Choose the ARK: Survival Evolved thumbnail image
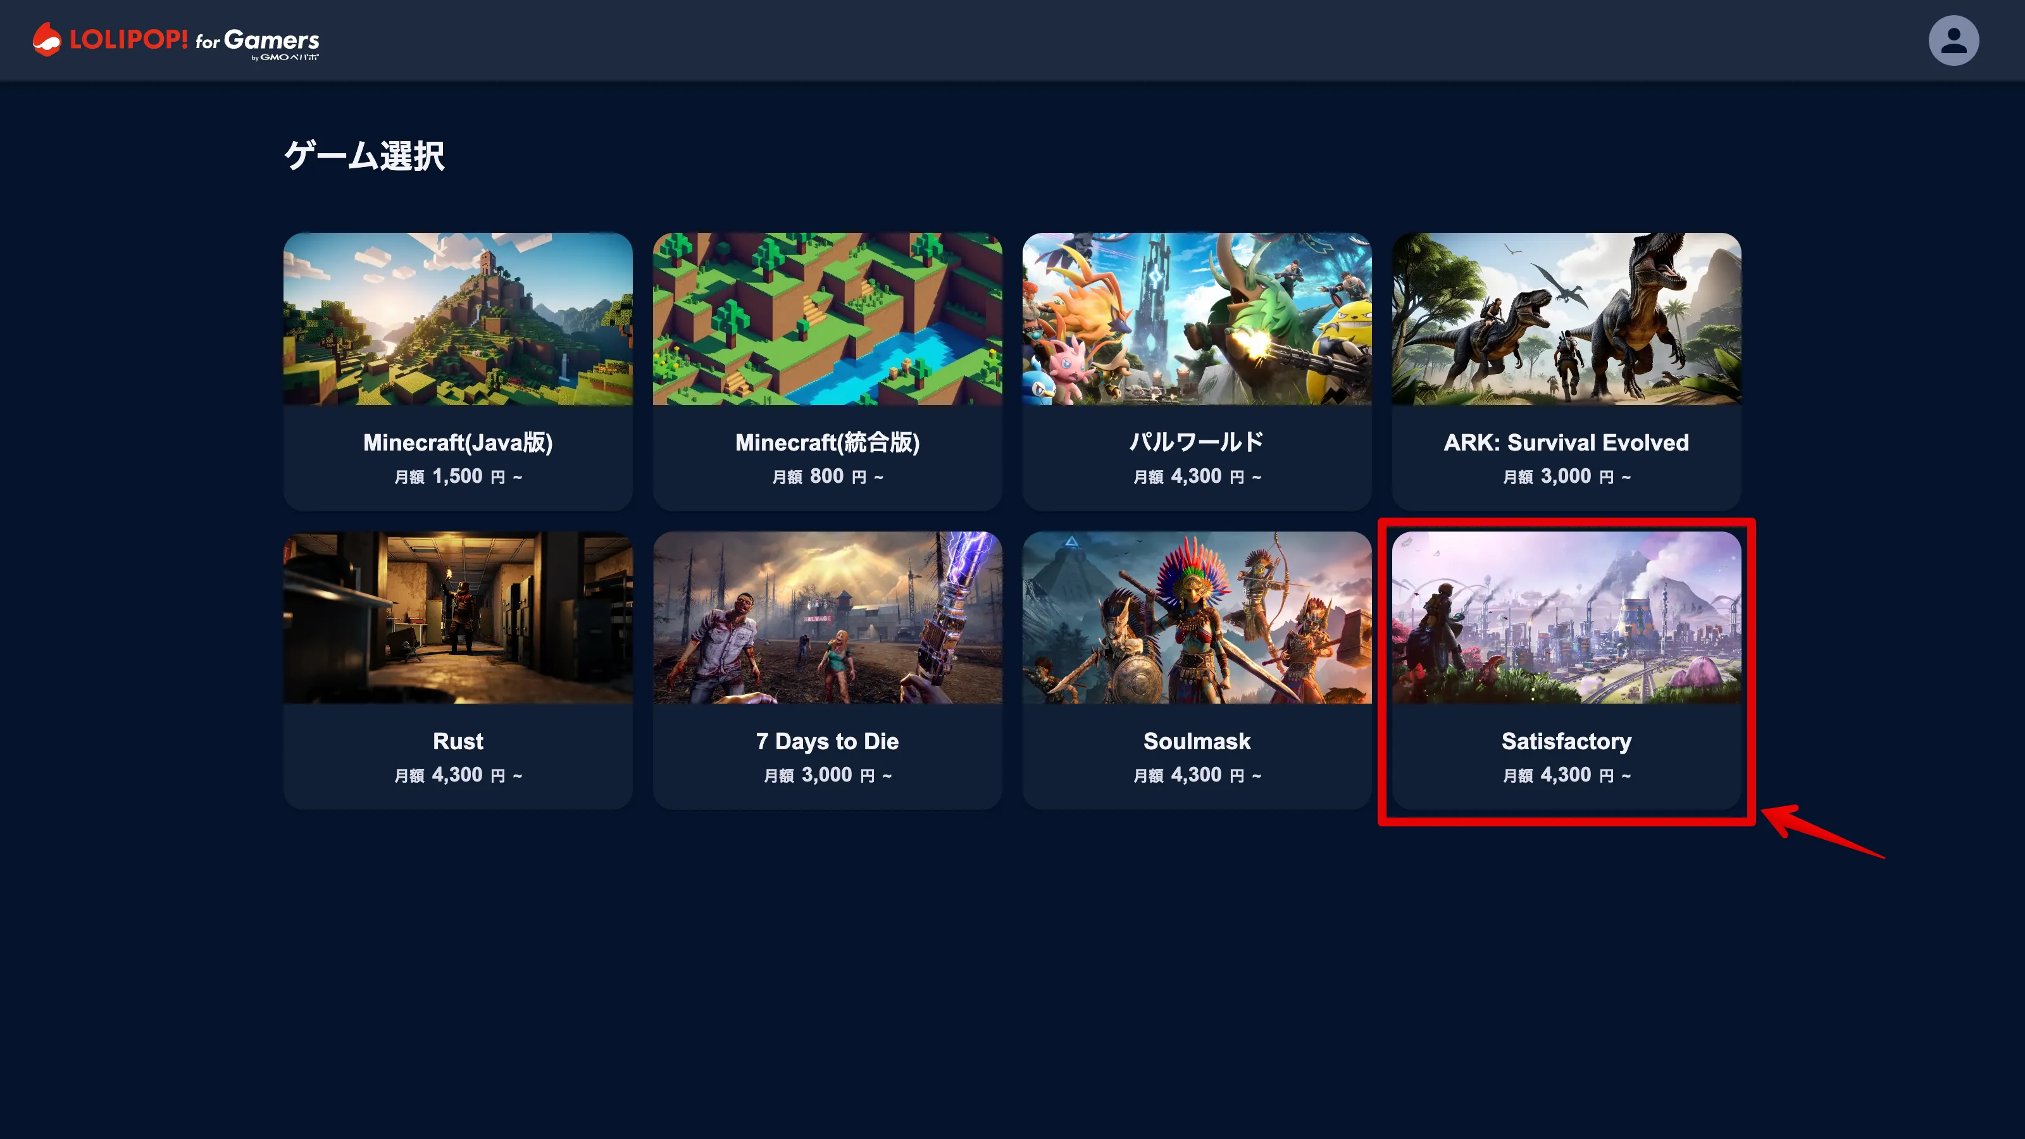The width and height of the screenshot is (2025, 1139). [x=1566, y=319]
